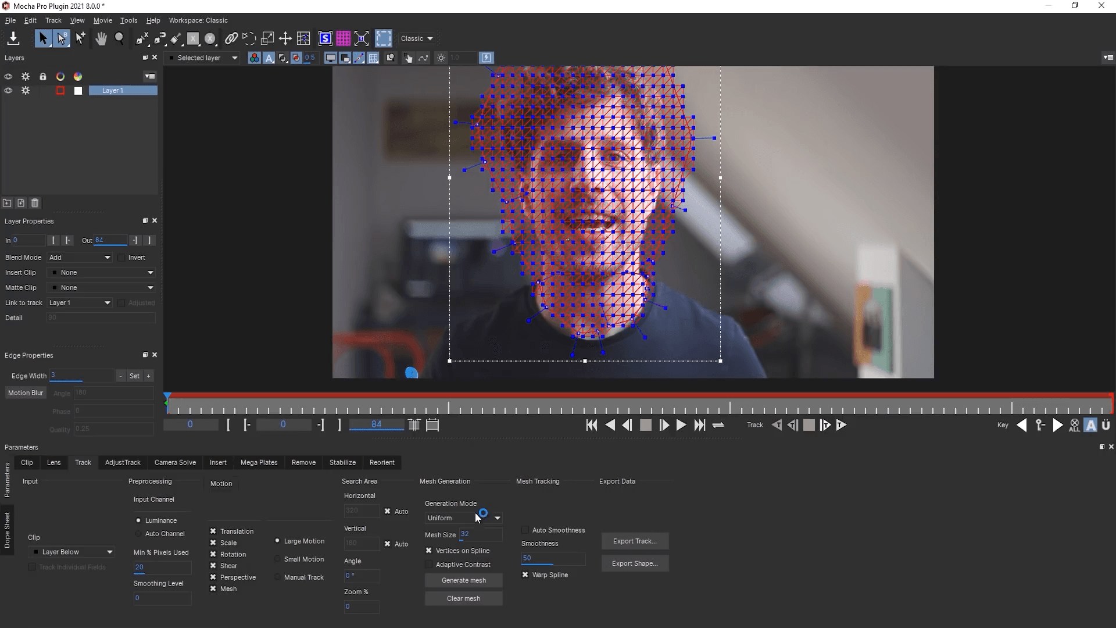Select the Pick Both arrow tool

tap(62, 38)
